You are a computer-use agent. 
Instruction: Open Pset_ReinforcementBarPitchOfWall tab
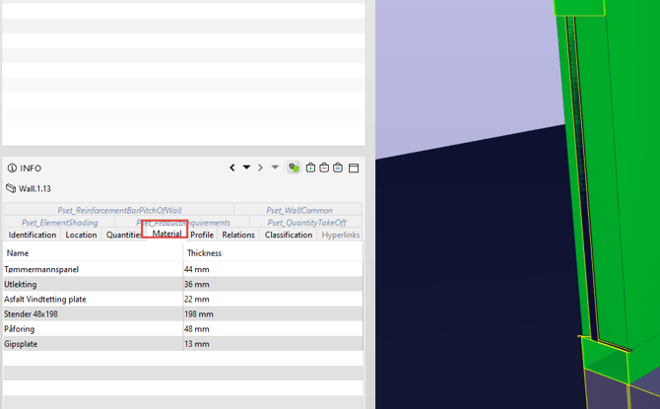(x=119, y=210)
